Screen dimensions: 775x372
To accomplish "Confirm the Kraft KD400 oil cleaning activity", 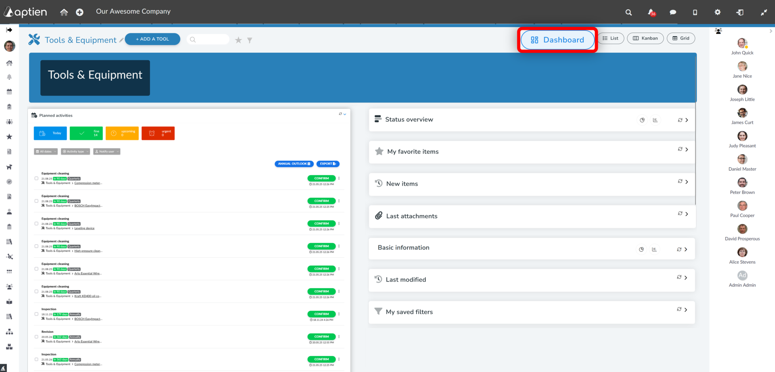I will (322, 291).
